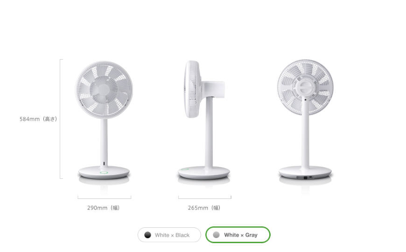Click the black color dot swatch
The width and height of the screenshot is (406, 252).
147,235
